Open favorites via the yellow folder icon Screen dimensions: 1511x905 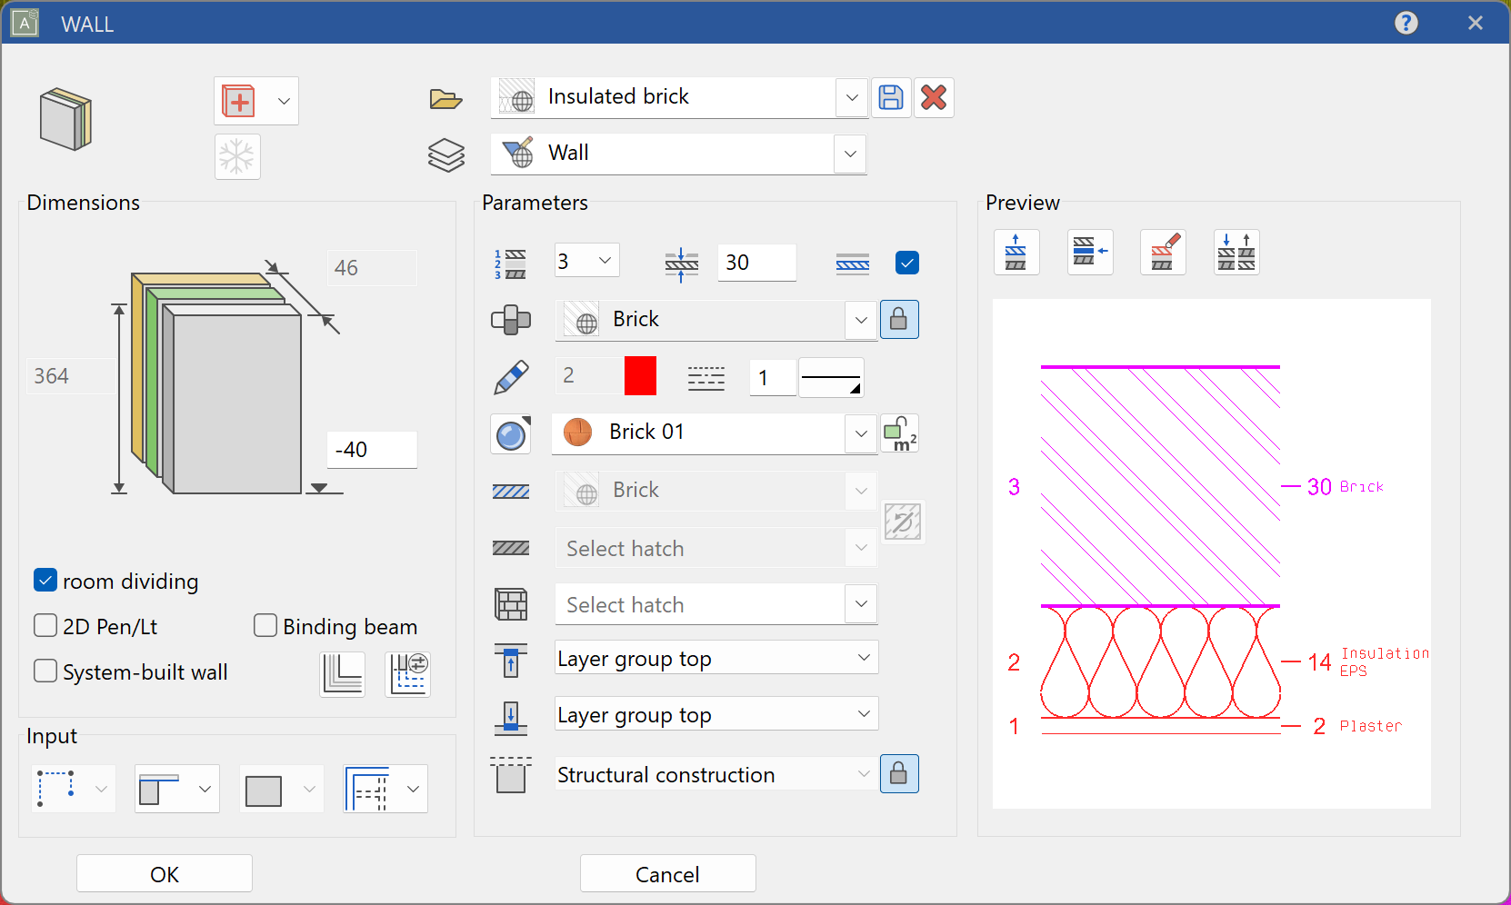point(445,98)
